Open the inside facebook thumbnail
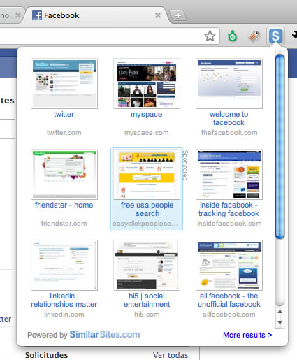 coord(229,174)
